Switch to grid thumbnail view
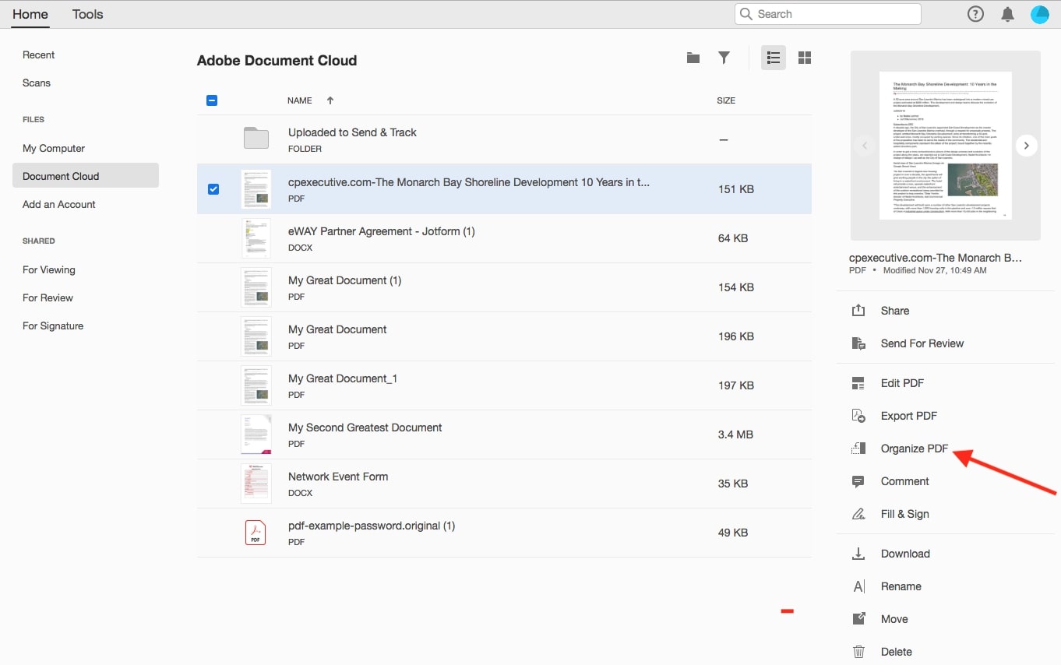This screenshot has height=665, width=1061. pos(805,58)
